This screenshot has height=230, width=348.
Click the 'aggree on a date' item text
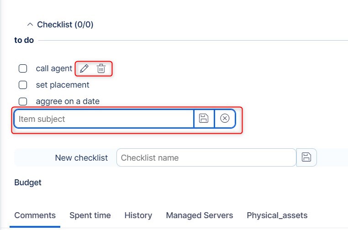pos(68,101)
